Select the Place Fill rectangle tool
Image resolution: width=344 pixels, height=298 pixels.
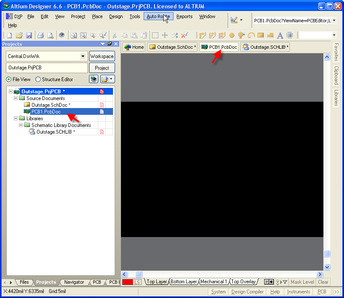tap(260, 35)
